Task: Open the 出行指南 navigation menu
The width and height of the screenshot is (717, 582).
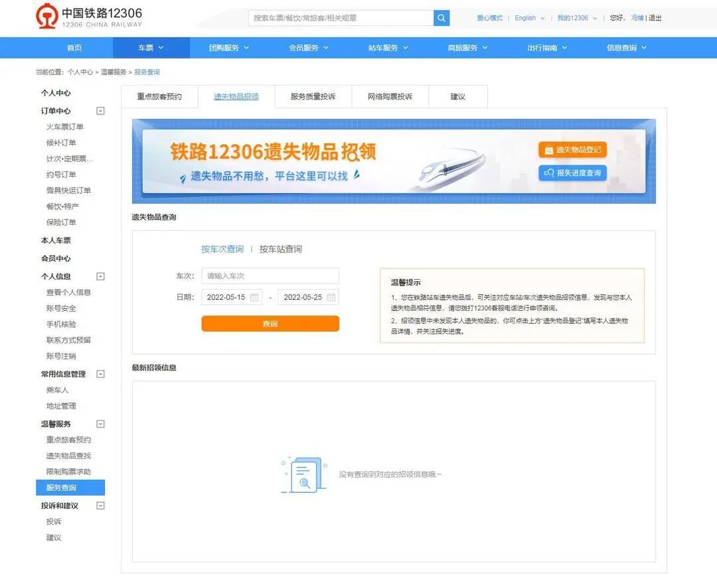Action: click(547, 48)
